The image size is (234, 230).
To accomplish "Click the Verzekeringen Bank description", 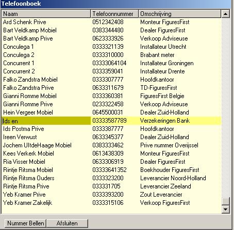I will pyautogui.click(x=165, y=121).
